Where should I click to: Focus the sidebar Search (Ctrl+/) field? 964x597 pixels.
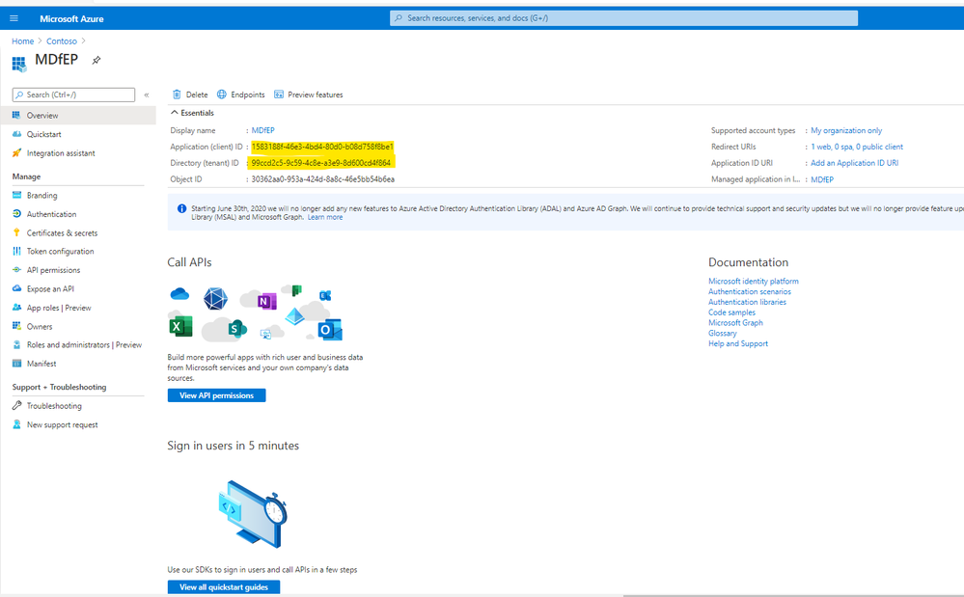(x=73, y=95)
